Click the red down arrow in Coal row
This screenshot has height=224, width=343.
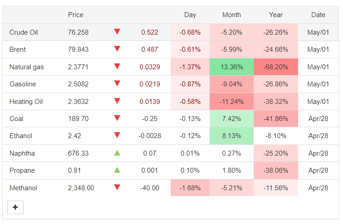tap(117, 118)
